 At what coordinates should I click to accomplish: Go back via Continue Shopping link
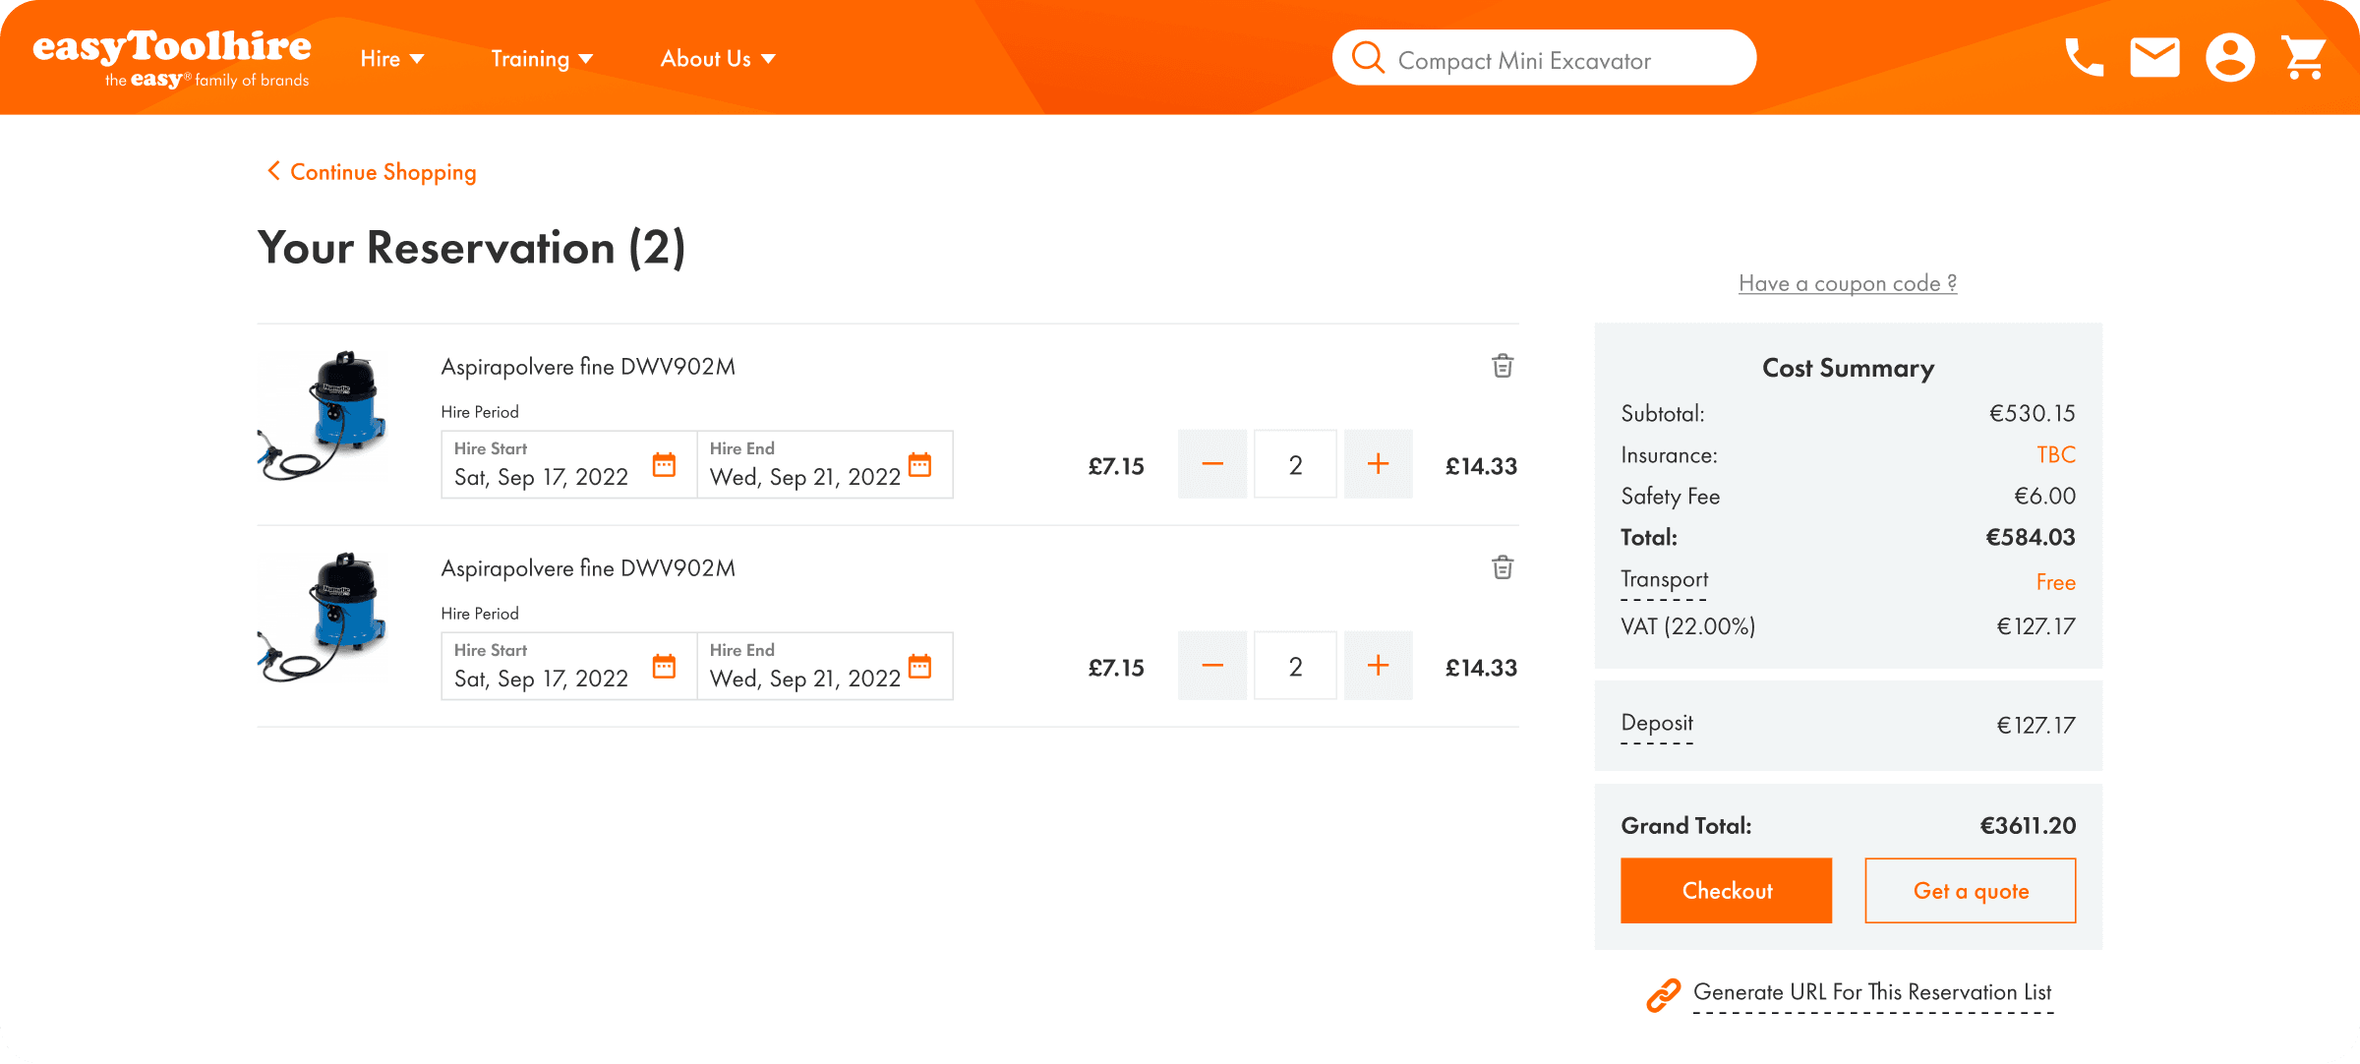click(x=373, y=172)
